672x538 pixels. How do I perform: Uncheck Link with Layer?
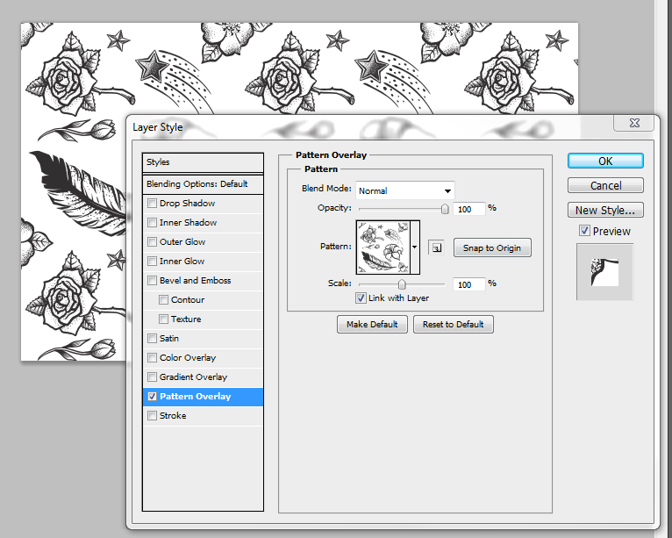click(x=361, y=298)
